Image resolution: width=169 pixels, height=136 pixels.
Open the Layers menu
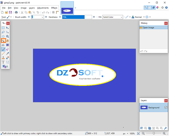32,8
